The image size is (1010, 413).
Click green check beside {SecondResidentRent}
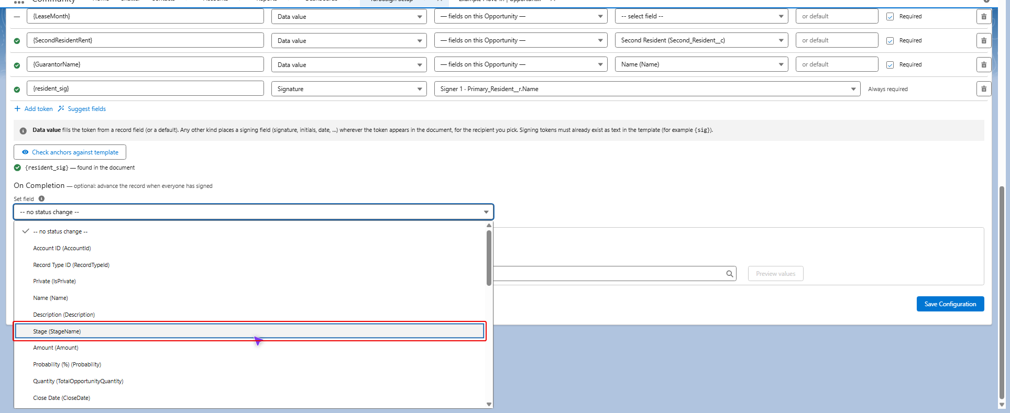click(17, 41)
